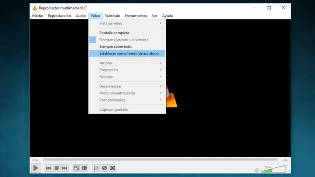The width and height of the screenshot is (315, 177).
Task: Maximize the VLC window
Action: click(x=269, y=8)
